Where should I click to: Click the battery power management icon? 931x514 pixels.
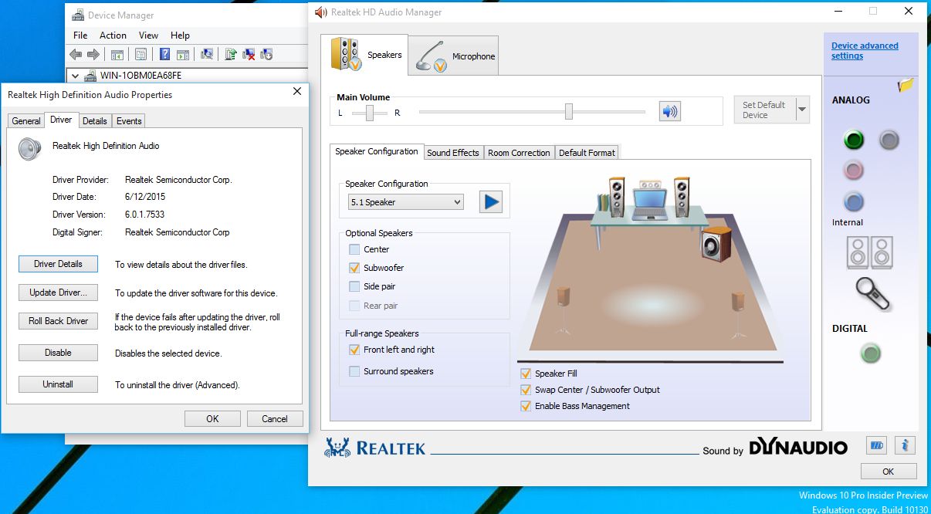877,445
